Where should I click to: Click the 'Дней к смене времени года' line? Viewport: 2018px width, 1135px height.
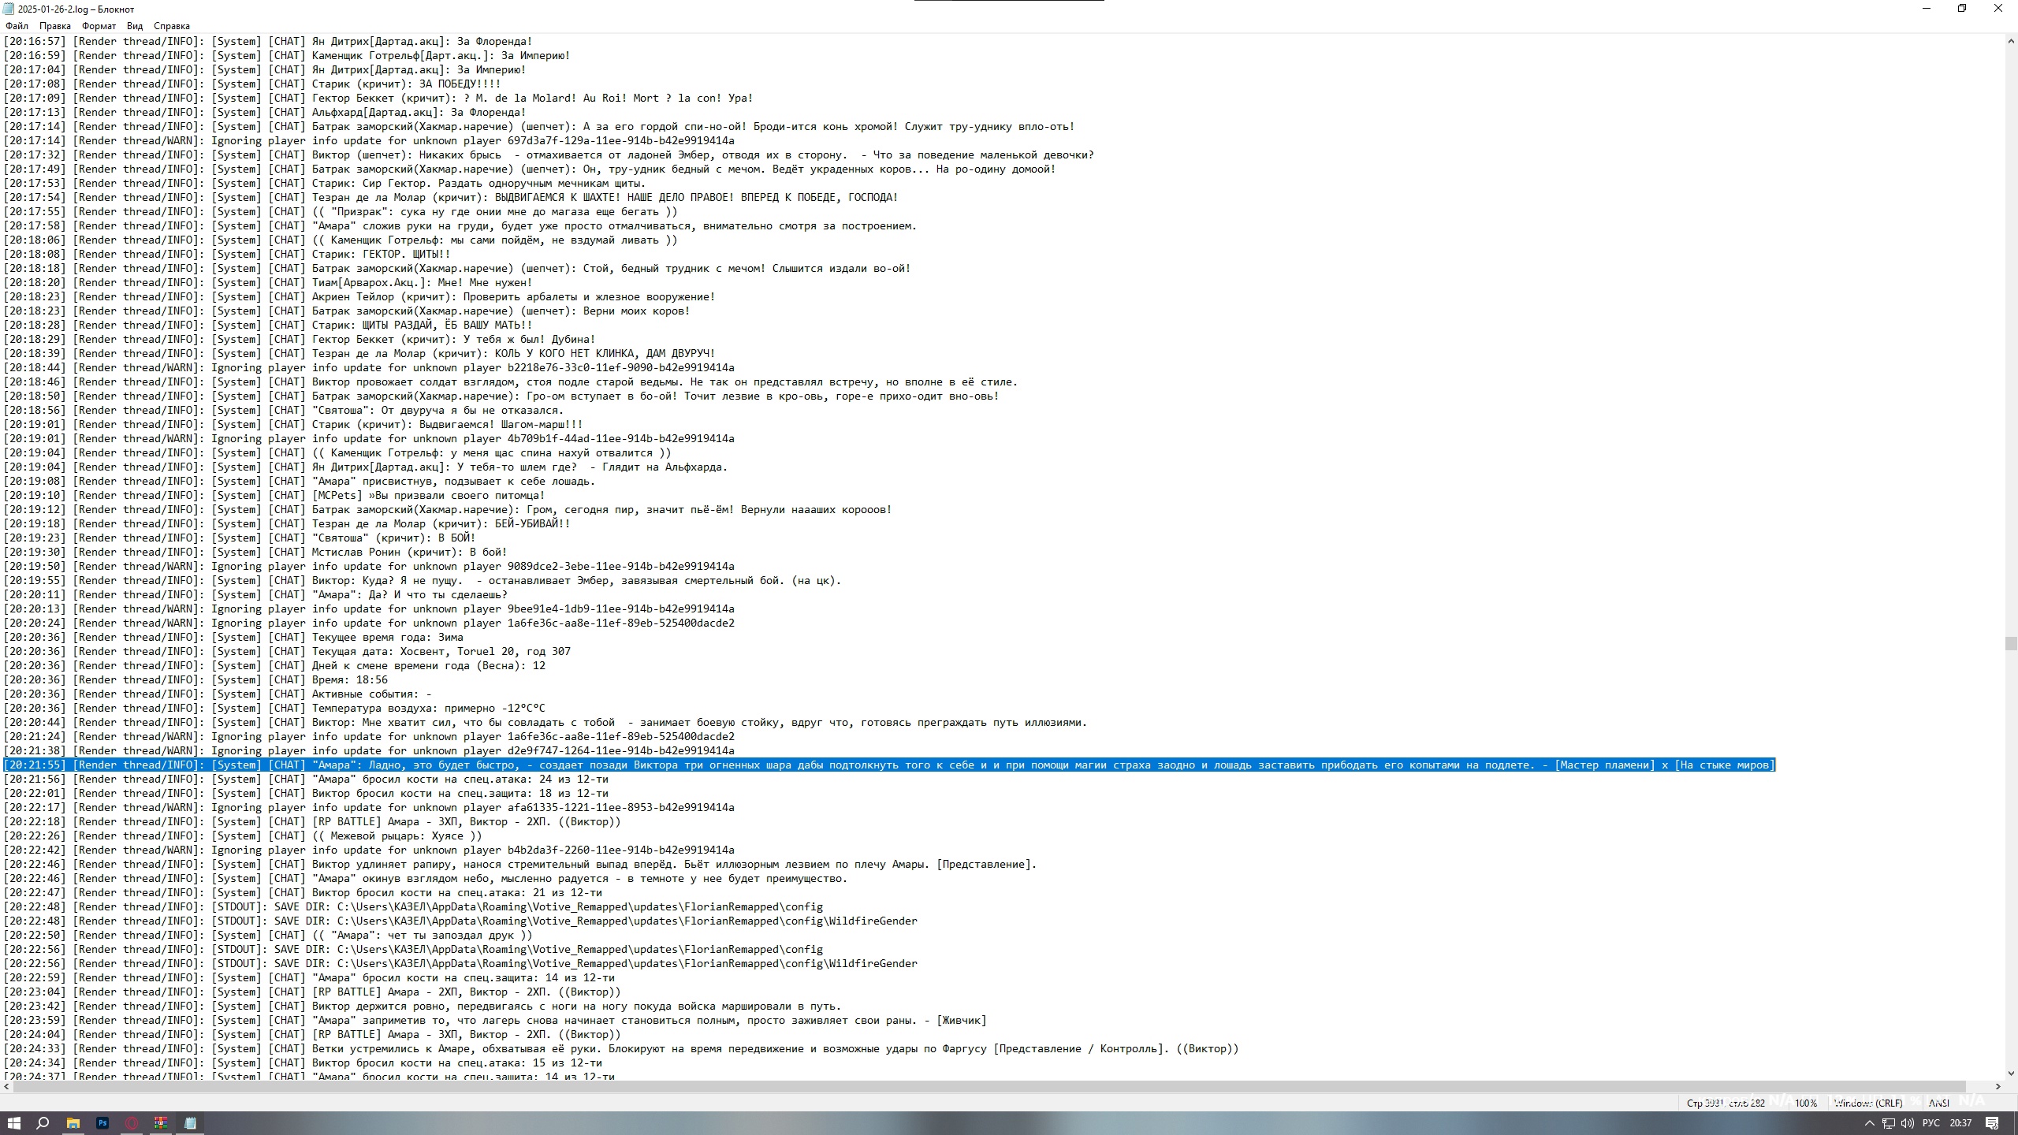(x=274, y=666)
